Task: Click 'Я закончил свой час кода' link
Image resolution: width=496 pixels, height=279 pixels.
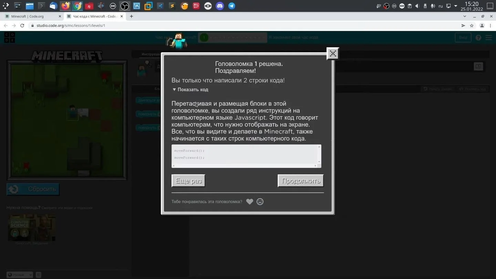Action: tap(293, 37)
